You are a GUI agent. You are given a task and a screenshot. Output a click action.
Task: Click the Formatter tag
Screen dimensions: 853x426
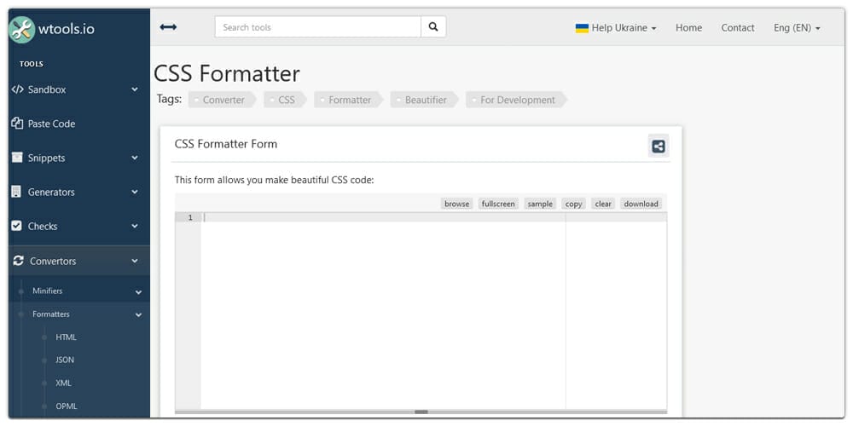tap(349, 100)
